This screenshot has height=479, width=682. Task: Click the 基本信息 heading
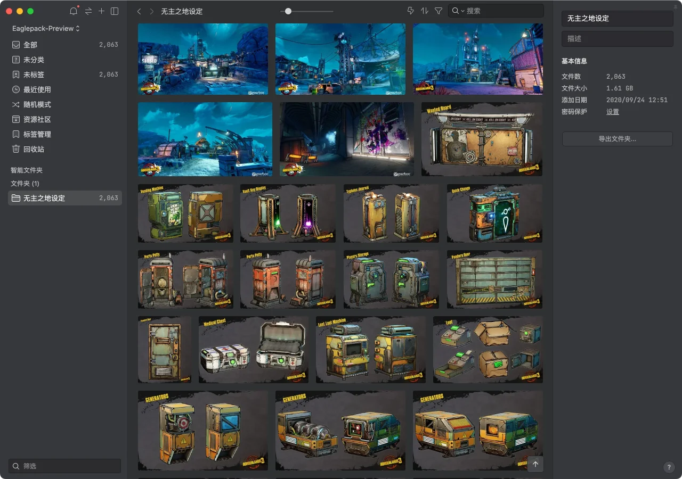[574, 61]
